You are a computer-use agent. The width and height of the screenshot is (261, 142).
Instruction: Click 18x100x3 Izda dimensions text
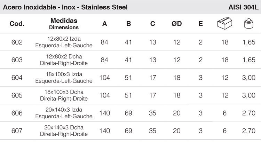click(x=64, y=74)
